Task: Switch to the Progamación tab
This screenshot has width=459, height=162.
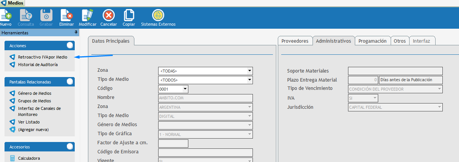Action: tap(372, 41)
